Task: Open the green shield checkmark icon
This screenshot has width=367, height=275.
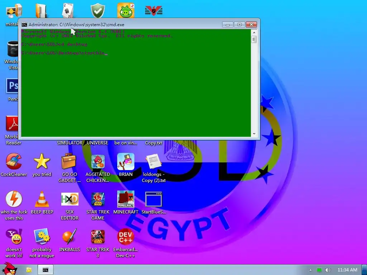Action: (x=98, y=11)
